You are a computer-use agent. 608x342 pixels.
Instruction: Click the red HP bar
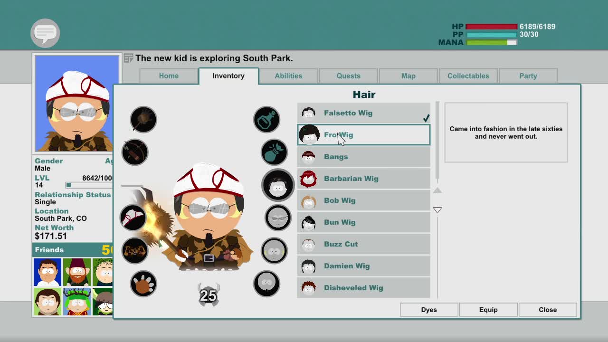tap(491, 27)
